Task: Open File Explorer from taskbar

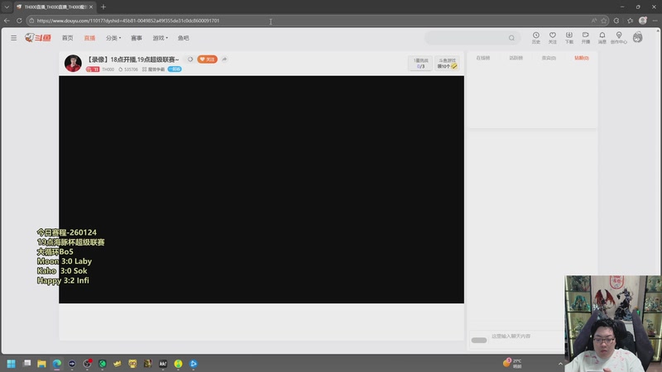Action: (41, 364)
